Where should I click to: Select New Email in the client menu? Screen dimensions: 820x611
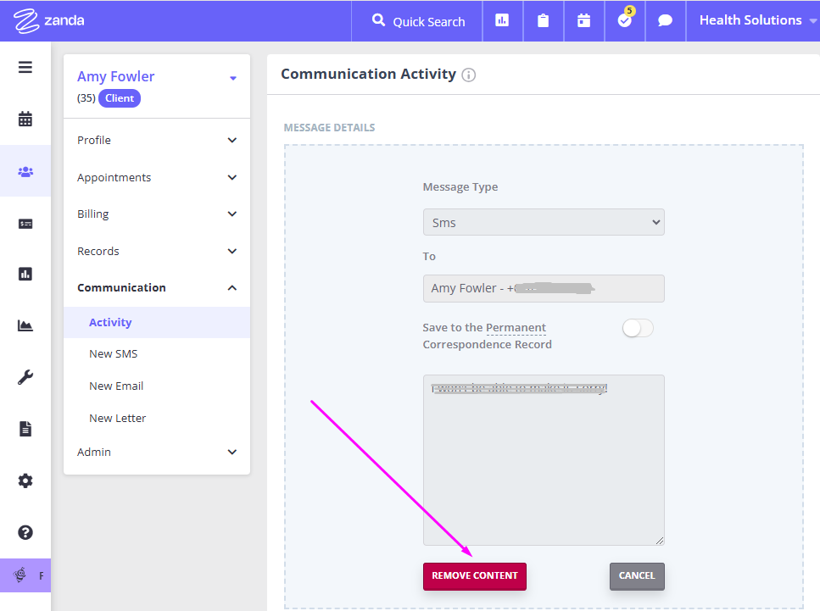coord(116,386)
